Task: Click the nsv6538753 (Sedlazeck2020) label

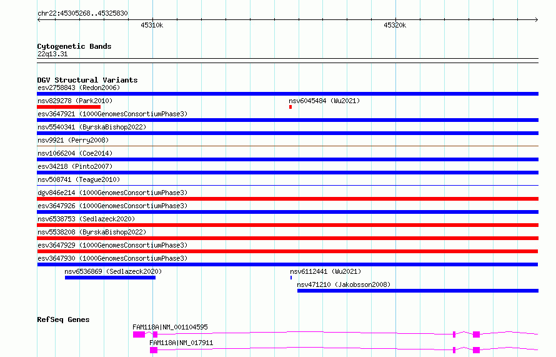Action: (86, 219)
